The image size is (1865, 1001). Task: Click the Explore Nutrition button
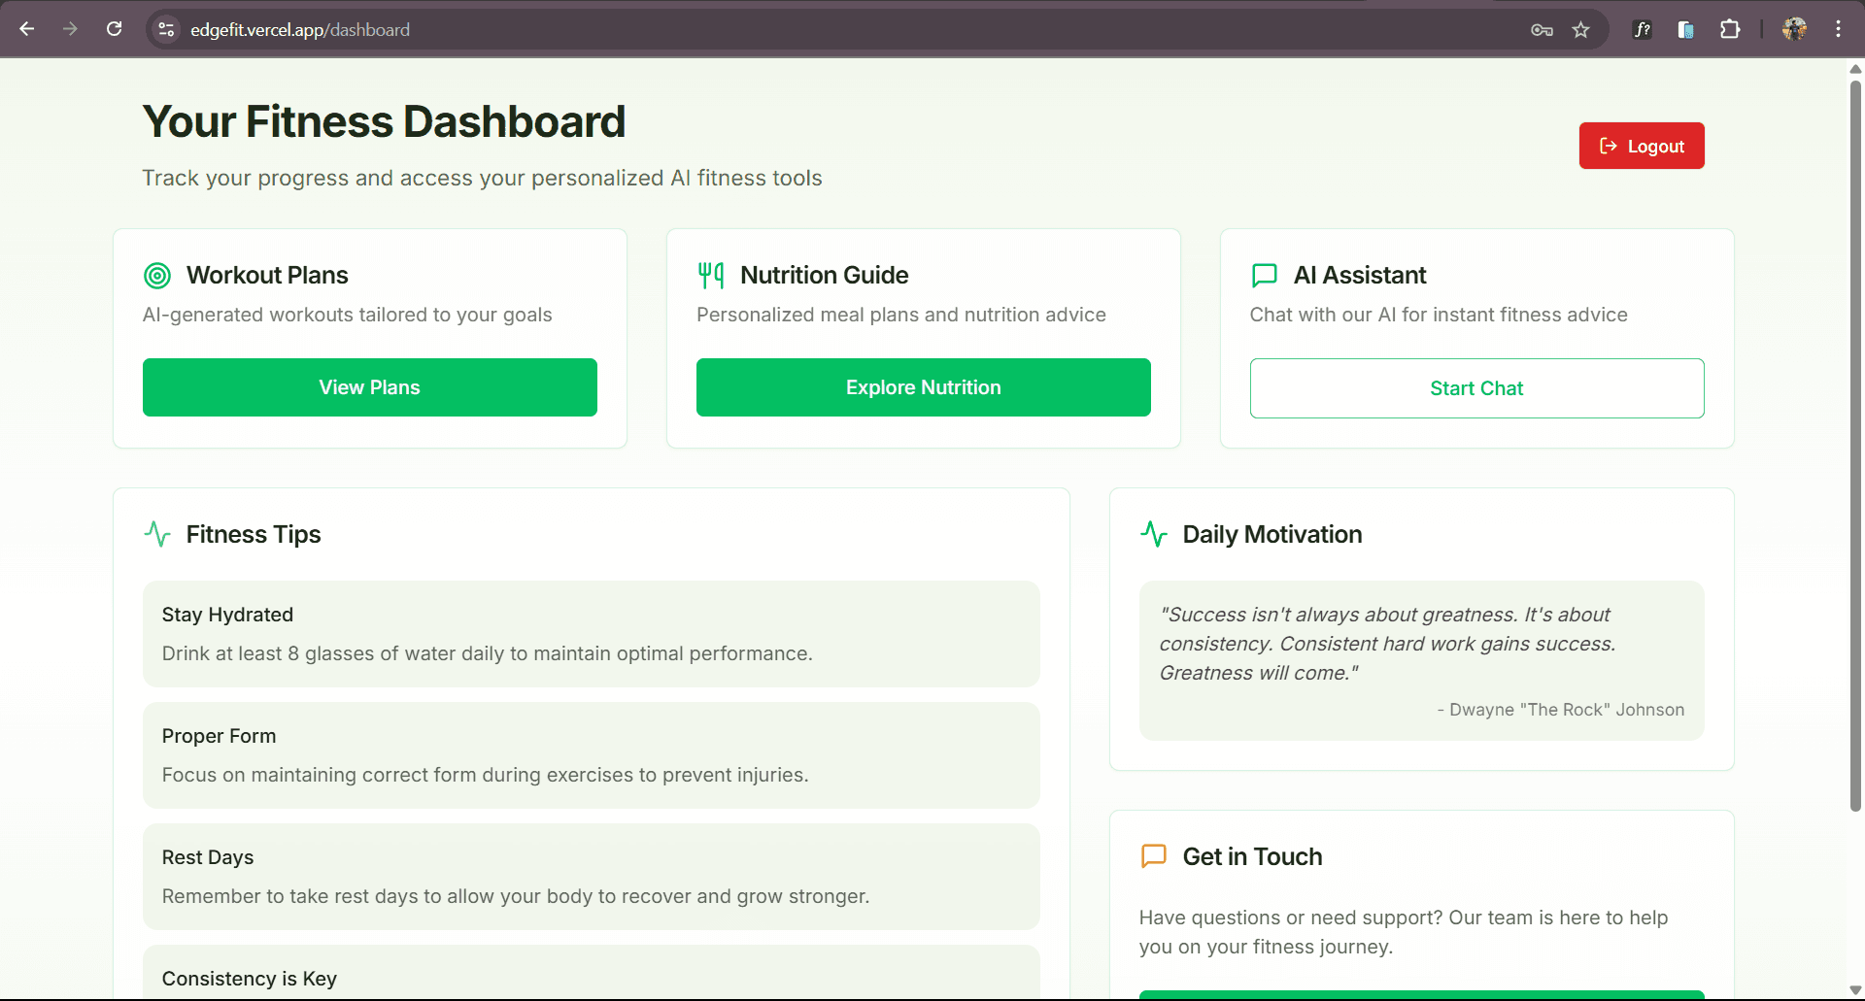924,387
